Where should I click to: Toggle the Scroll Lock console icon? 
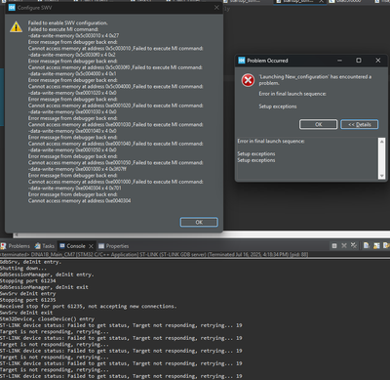(x=376, y=246)
